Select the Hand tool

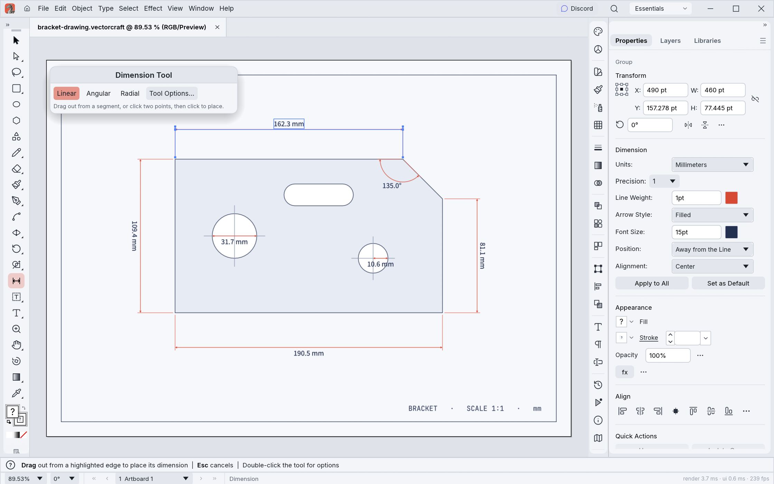[16, 345]
